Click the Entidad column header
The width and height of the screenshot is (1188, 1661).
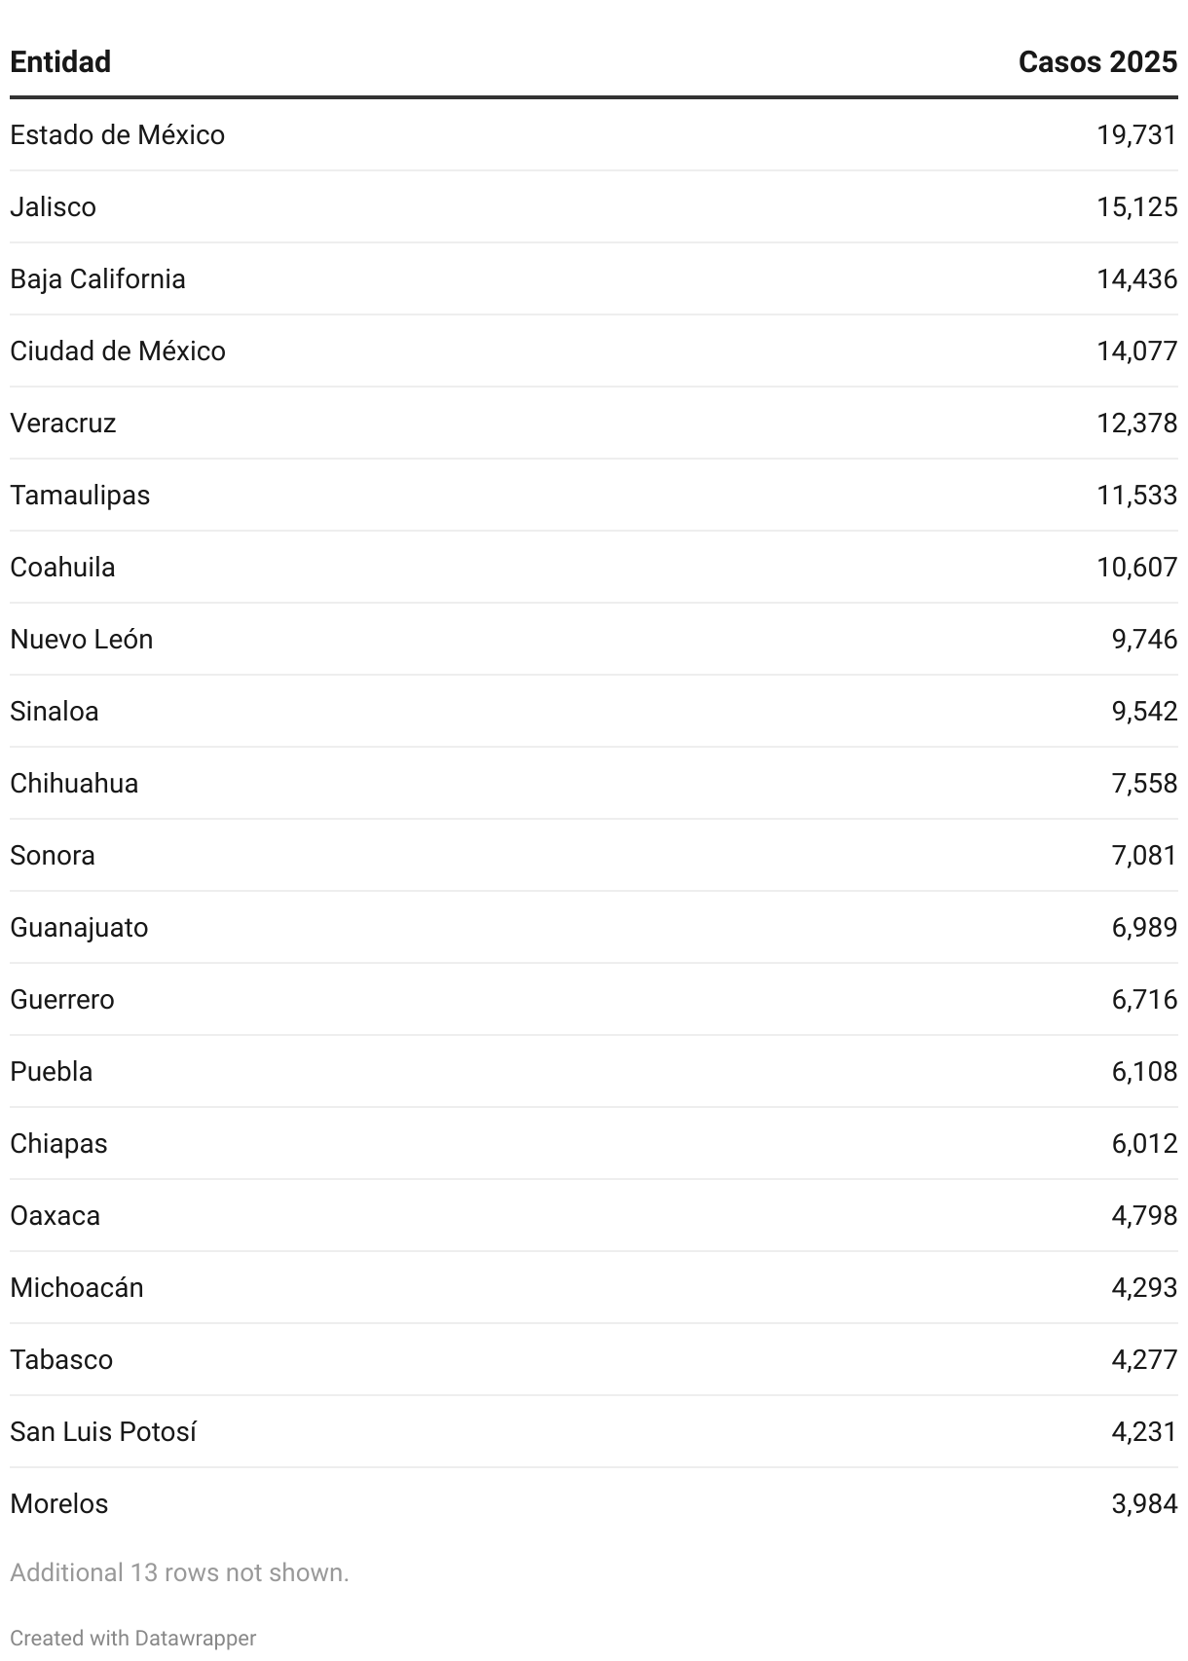coord(60,62)
